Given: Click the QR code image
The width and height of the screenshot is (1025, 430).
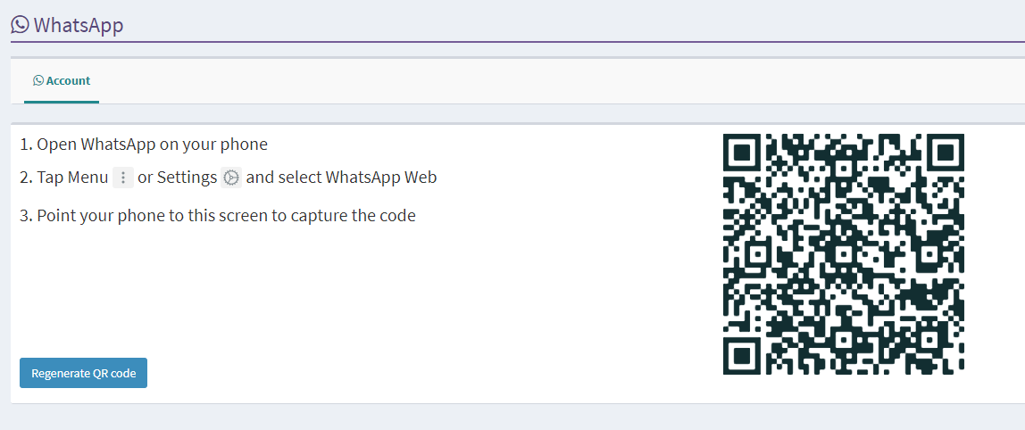Looking at the screenshot, I should (844, 254).
